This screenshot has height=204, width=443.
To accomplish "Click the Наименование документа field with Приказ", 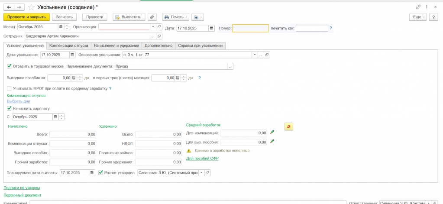I will click(x=171, y=66).
